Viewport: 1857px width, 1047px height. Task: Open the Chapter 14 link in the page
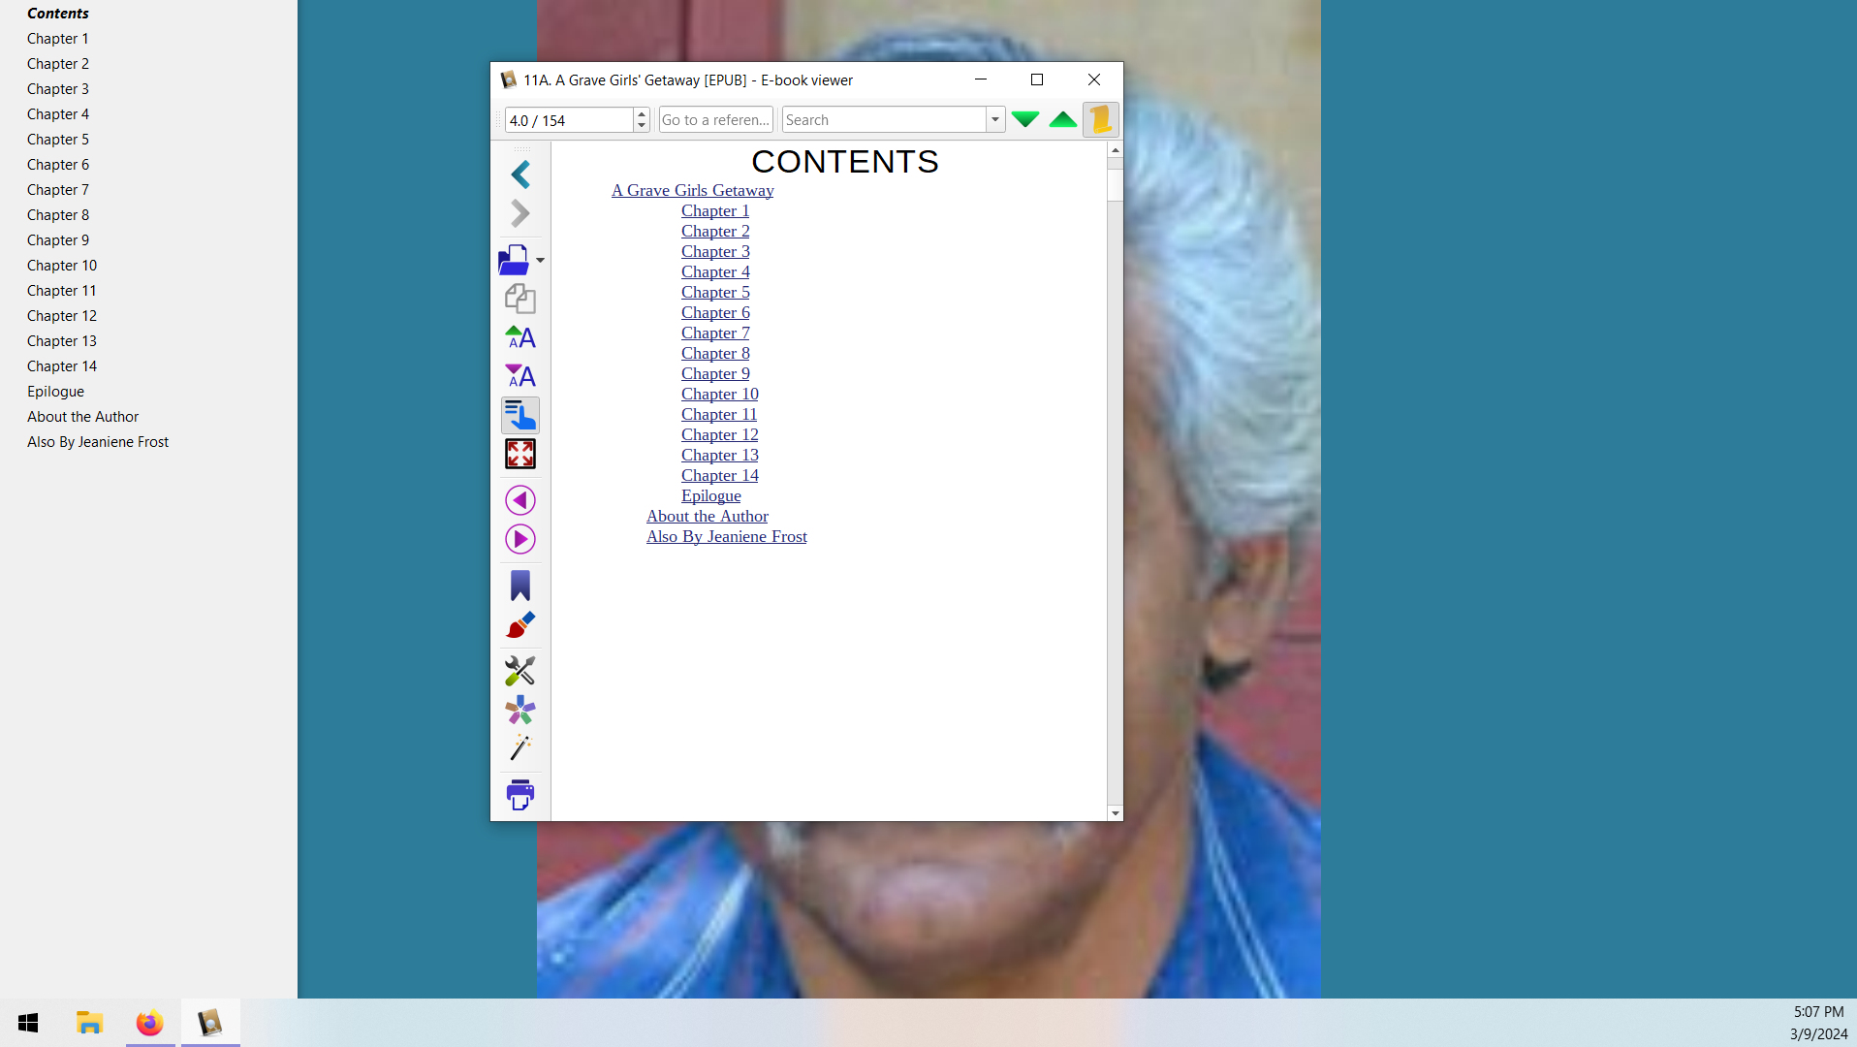[x=720, y=476]
